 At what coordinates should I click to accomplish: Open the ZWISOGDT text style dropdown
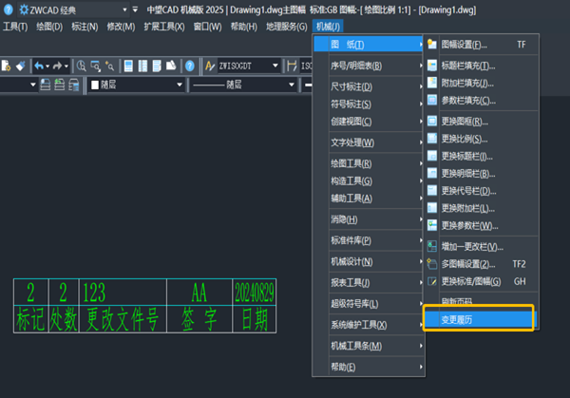[x=275, y=66]
